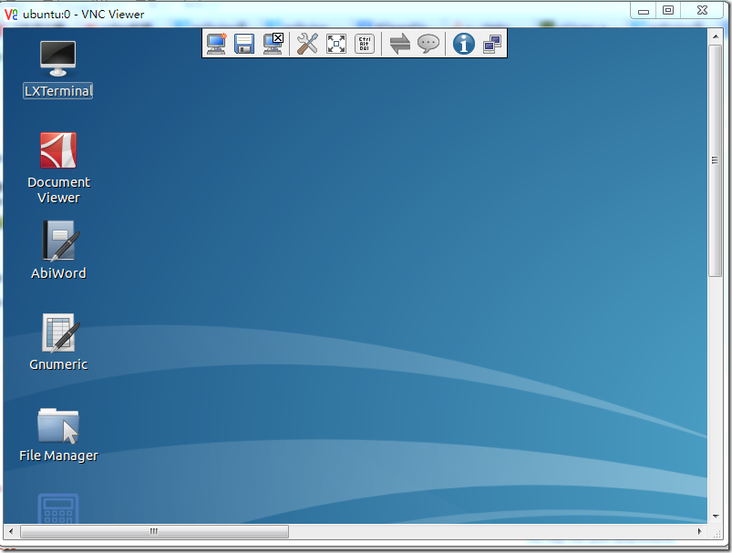Close the VNC Viewer window

pos(702,11)
